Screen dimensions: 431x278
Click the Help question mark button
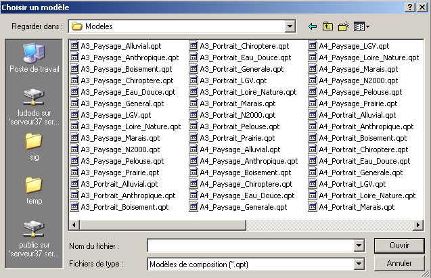click(x=410, y=6)
